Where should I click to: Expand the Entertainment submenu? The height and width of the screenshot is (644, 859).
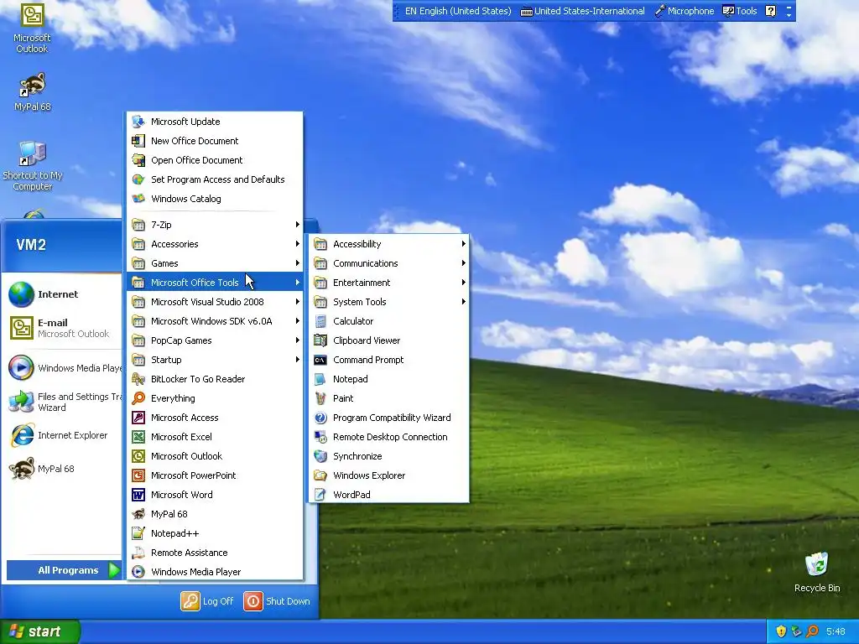(x=388, y=283)
